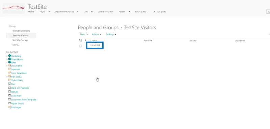Click the Style Library icon
270x129 pixels.
[x=10, y=80]
